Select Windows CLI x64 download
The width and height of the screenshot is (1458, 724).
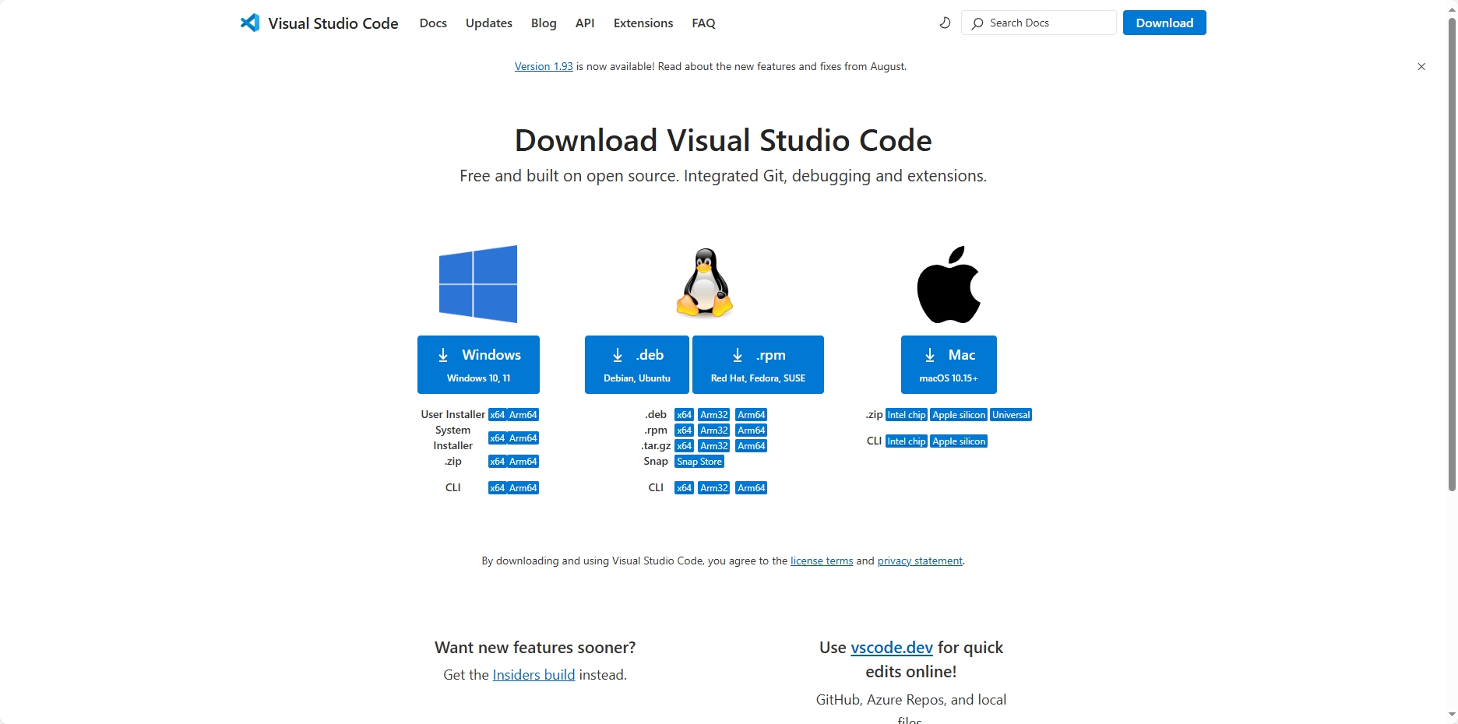(498, 488)
